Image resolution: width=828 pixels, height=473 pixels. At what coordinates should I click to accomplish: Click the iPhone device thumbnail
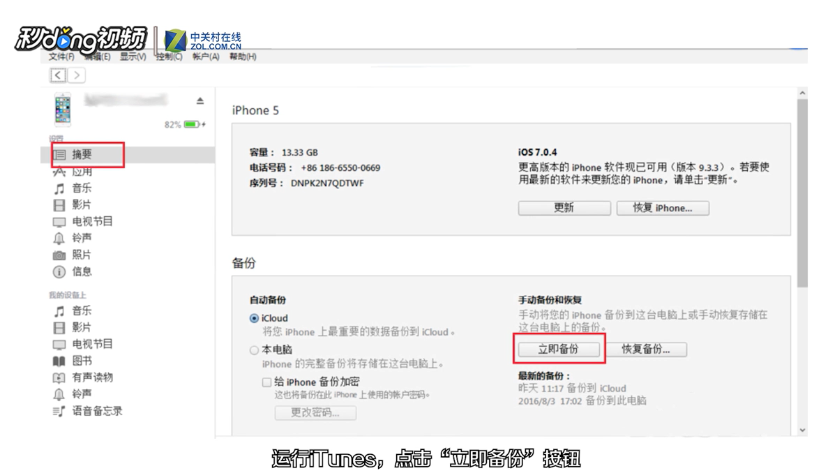pyautogui.click(x=63, y=110)
